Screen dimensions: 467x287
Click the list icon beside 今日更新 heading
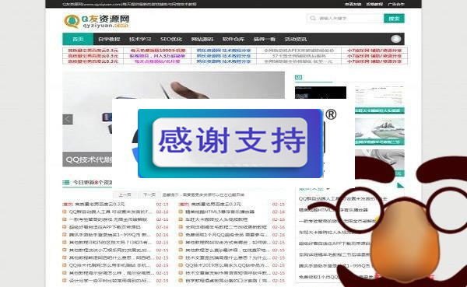point(66,182)
